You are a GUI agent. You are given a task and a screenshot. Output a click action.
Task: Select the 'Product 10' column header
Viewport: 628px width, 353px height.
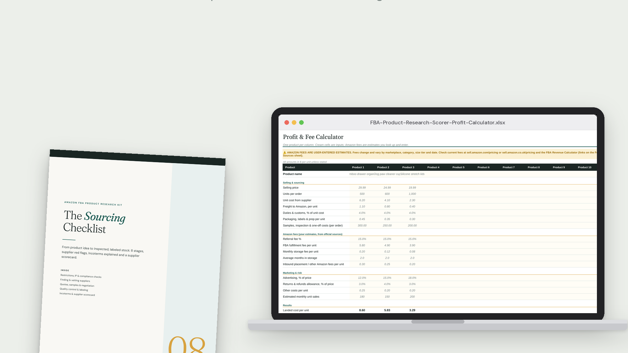[x=585, y=168]
